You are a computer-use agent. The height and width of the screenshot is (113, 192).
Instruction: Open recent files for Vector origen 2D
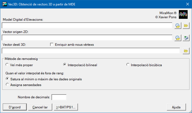pyautogui.click(x=178, y=38)
